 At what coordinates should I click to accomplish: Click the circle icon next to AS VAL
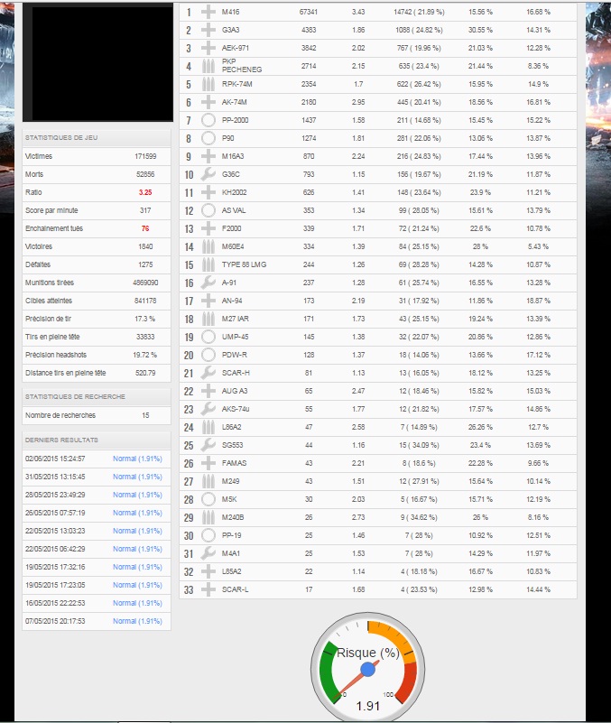pyautogui.click(x=208, y=210)
